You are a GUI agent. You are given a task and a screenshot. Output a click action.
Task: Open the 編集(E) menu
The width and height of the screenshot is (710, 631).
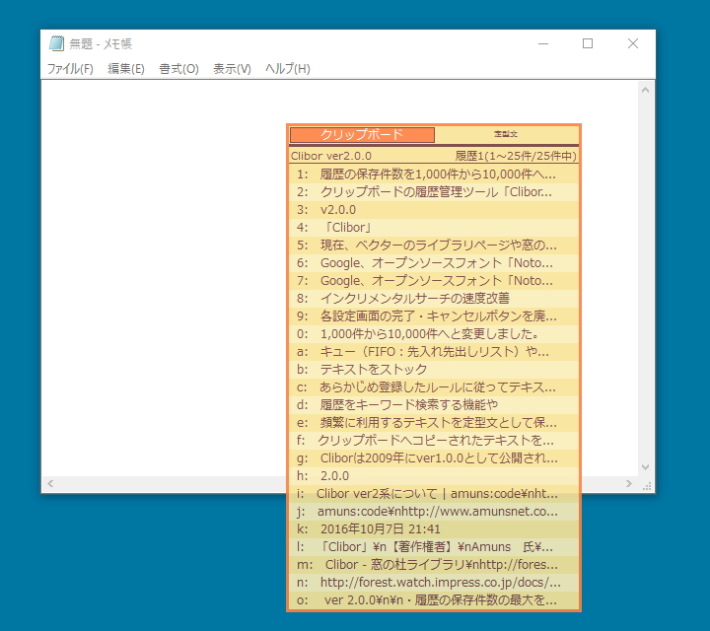coord(126,69)
